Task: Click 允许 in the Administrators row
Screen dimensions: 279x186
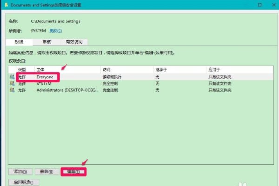Action: coord(22,90)
